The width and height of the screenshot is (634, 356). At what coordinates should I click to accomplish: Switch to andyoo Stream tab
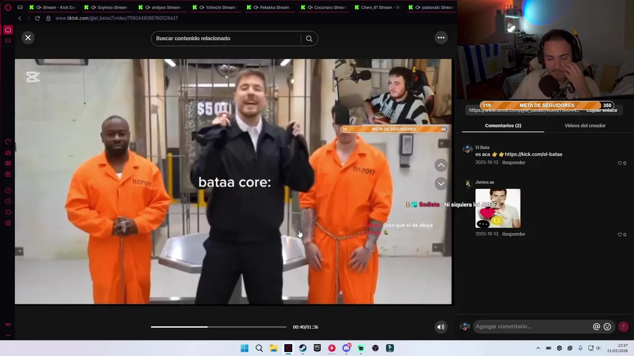click(x=162, y=7)
